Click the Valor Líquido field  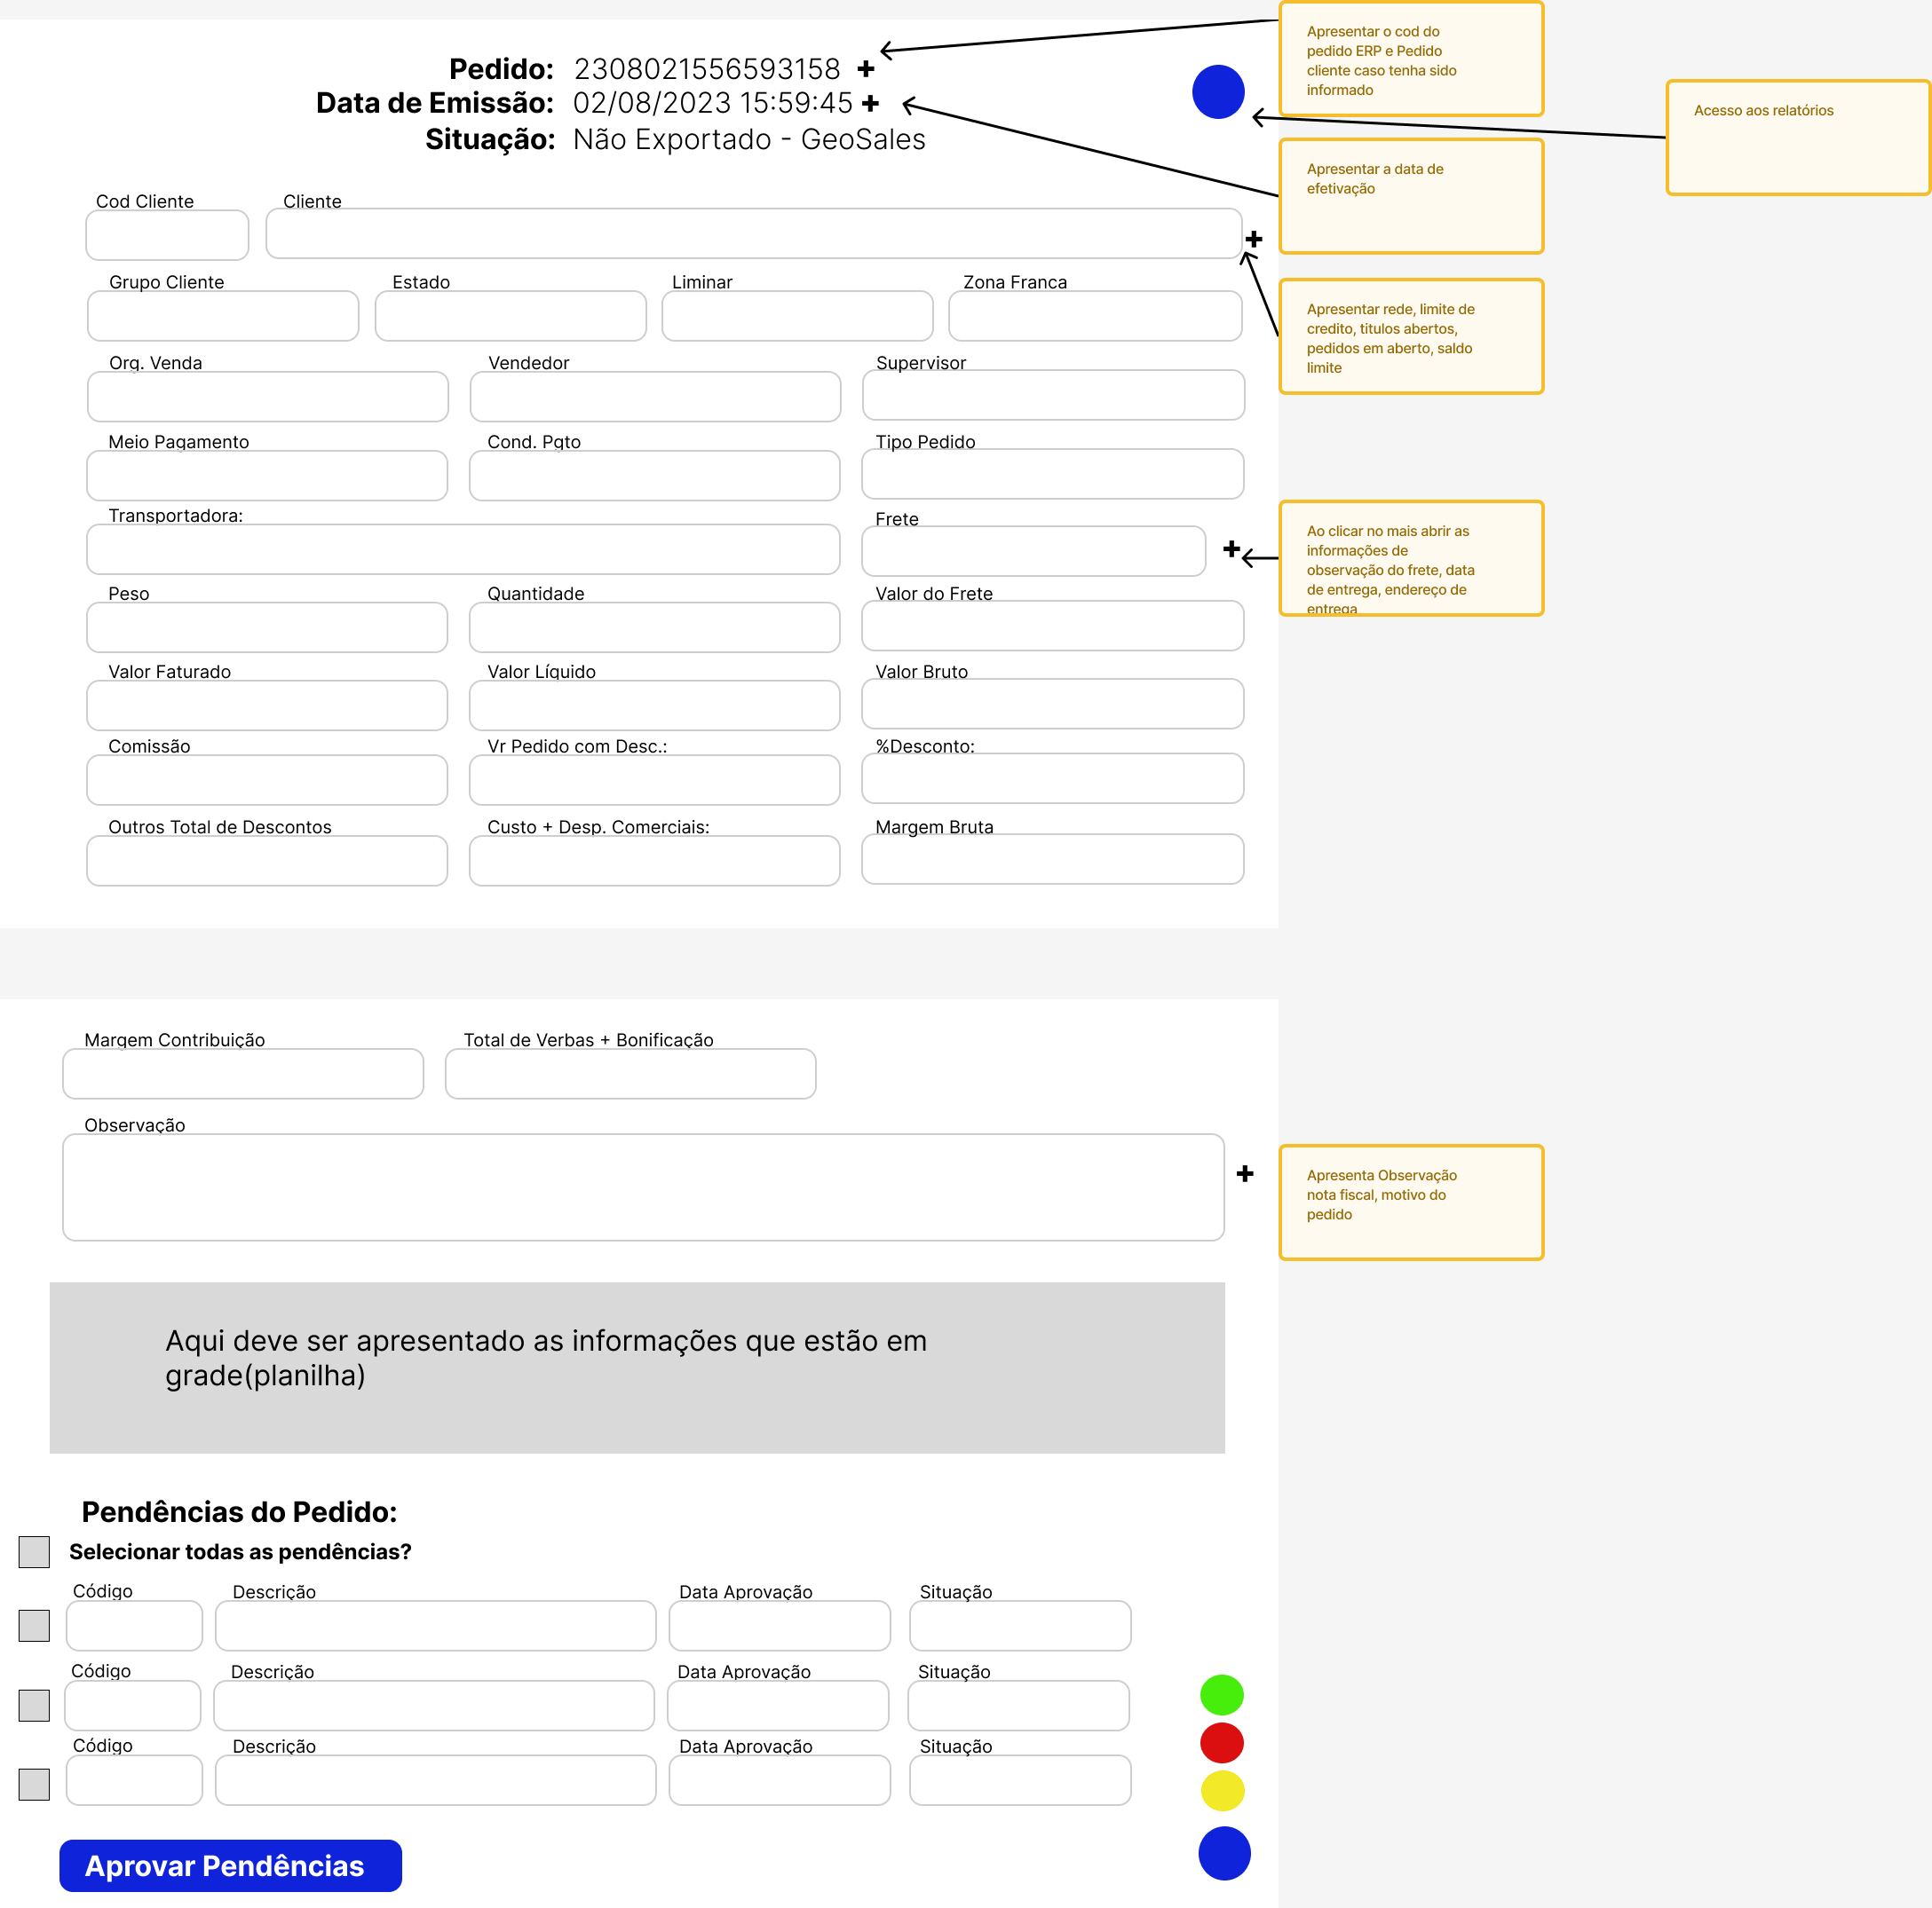click(x=654, y=706)
